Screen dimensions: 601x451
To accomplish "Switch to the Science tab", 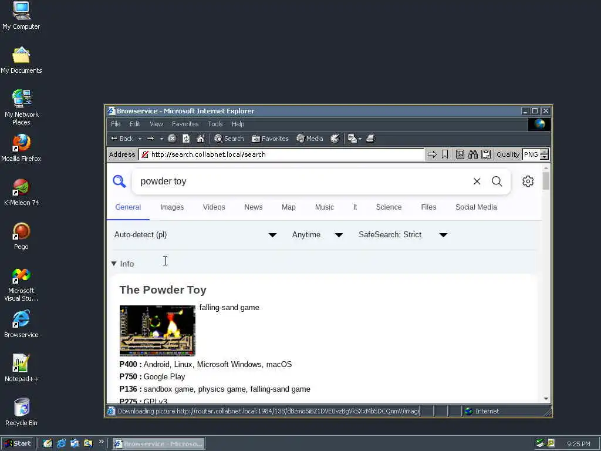I will click(x=389, y=207).
